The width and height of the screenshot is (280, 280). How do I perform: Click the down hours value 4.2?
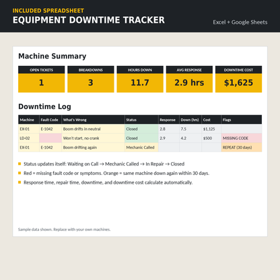pyautogui.click(x=190, y=138)
